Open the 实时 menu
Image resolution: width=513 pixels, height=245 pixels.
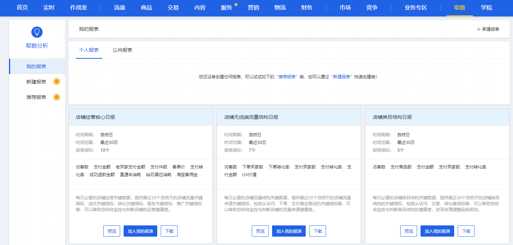[49, 8]
